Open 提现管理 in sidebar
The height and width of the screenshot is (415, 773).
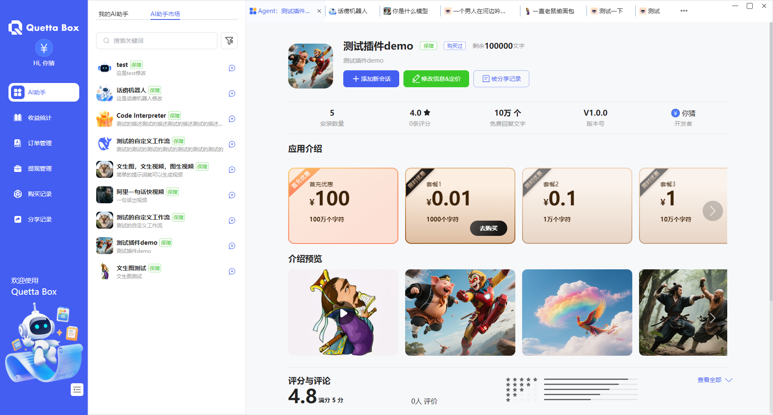tap(44, 169)
